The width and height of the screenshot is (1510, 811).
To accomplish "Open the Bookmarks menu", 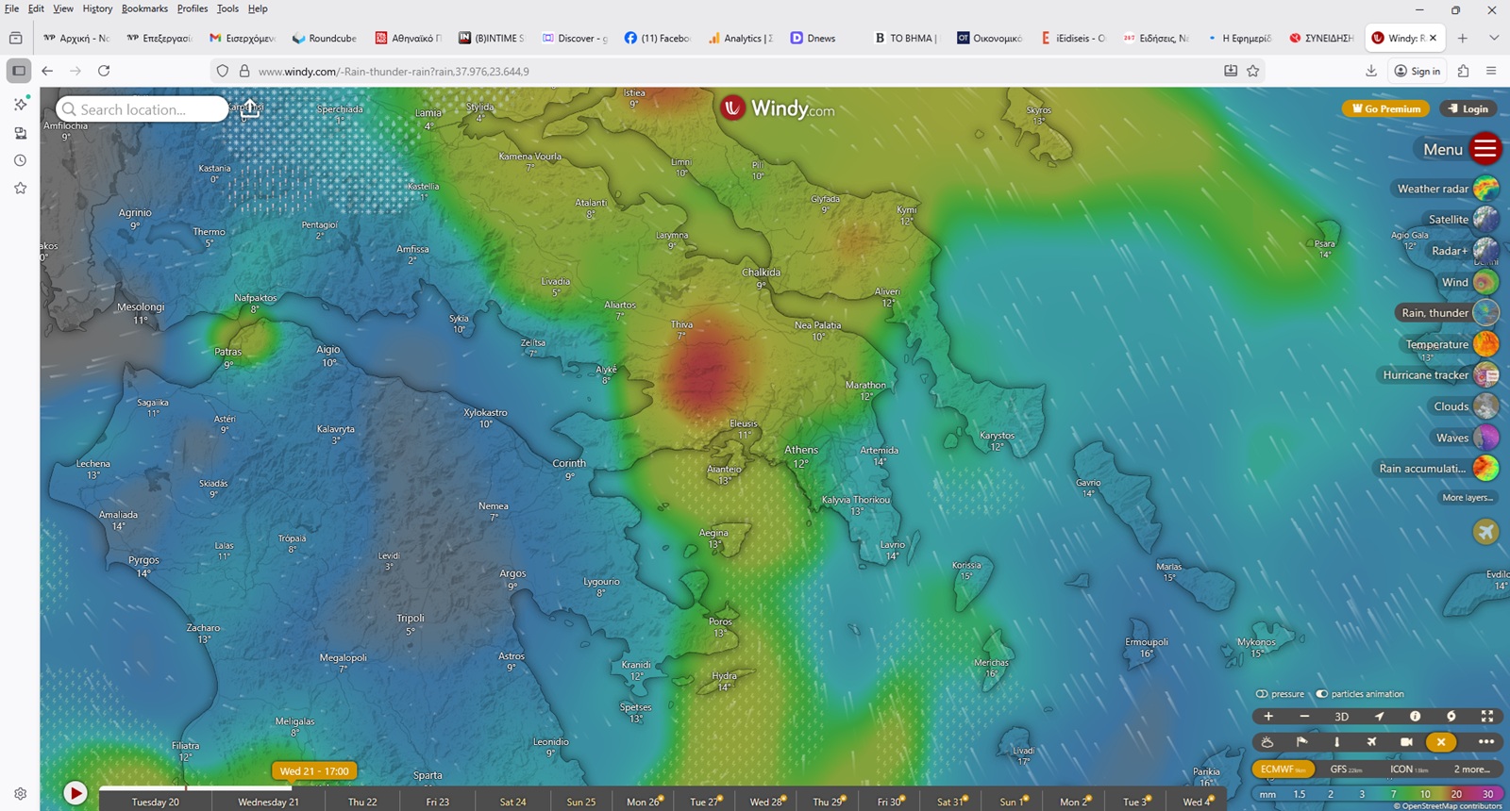I will (x=144, y=8).
